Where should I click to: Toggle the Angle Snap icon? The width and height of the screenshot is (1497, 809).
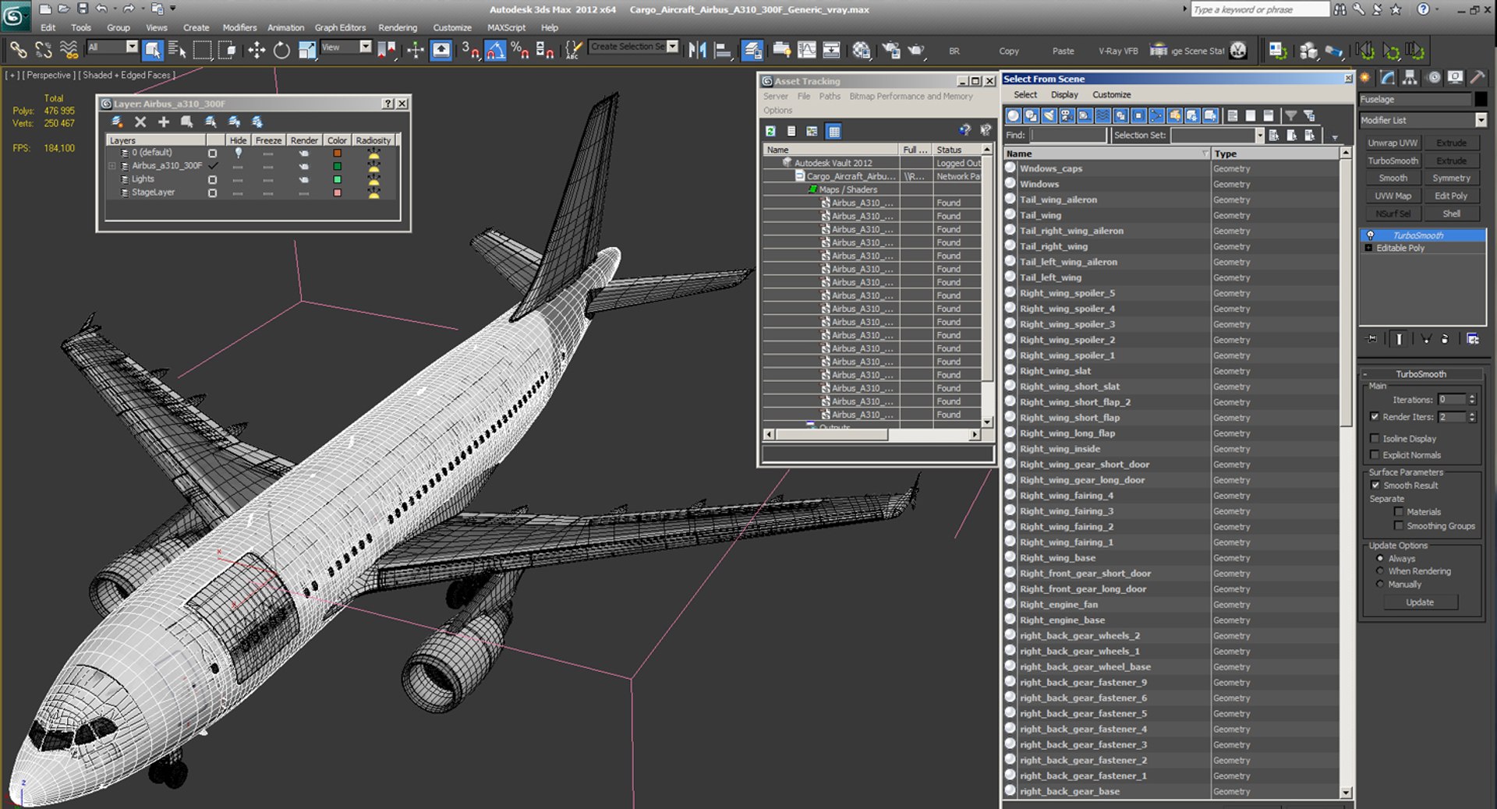(495, 51)
